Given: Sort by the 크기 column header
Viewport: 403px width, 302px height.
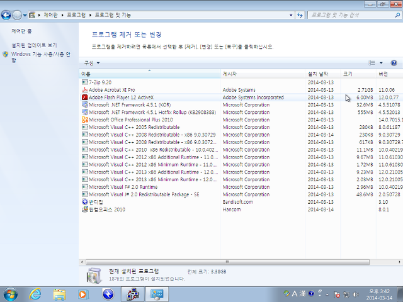Looking at the screenshot, I should 358,74.
